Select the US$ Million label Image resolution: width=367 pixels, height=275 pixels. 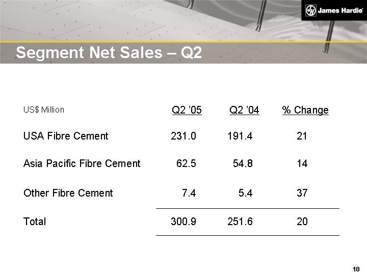click(x=44, y=110)
